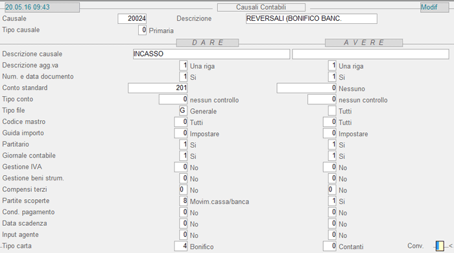Screen dimensions: 454x253
Task: Click the Descrizione causale DARE field INCASSO
Action: [x=211, y=54]
